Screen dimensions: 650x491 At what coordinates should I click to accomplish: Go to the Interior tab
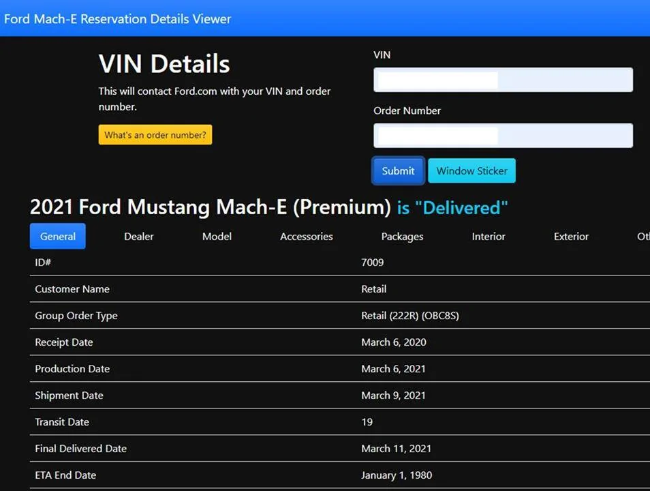(489, 236)
